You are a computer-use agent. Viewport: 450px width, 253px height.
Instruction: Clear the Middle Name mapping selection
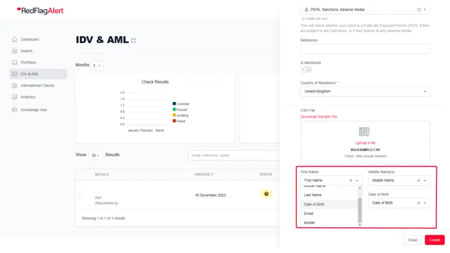click(419, 180)
